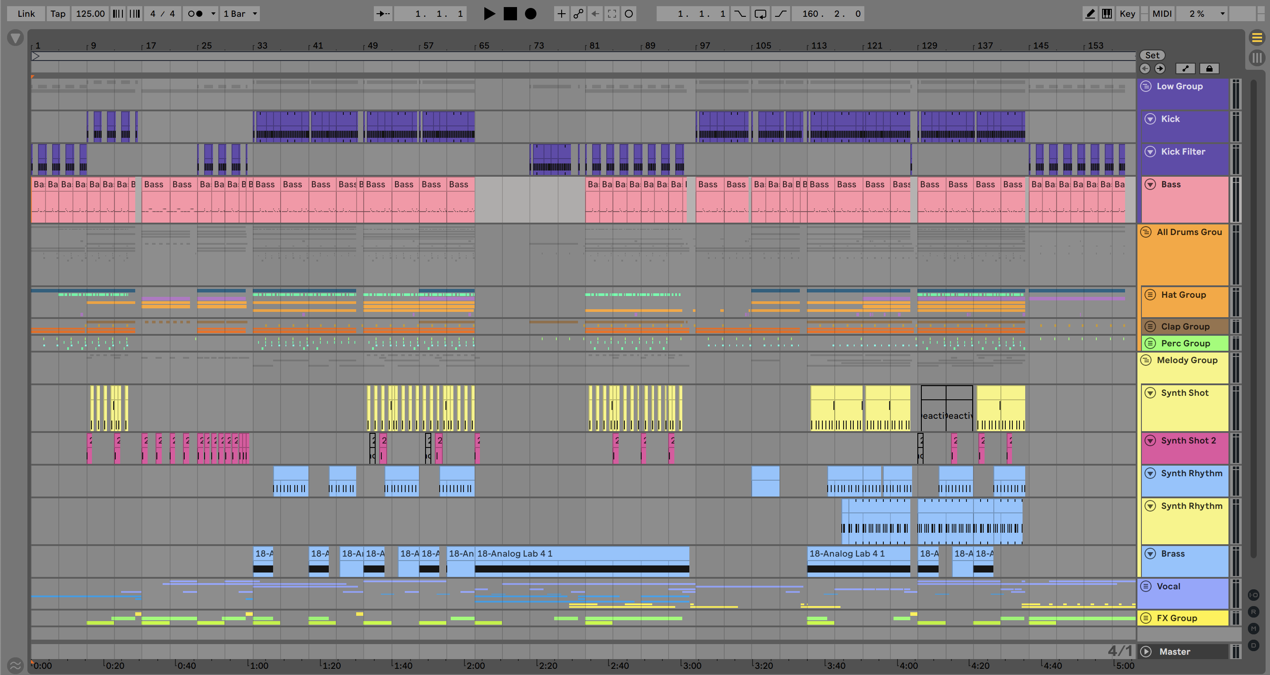Open the quantization 1 Bar dropdown
The image size is (1270, 675).
[x=240, y=14]
